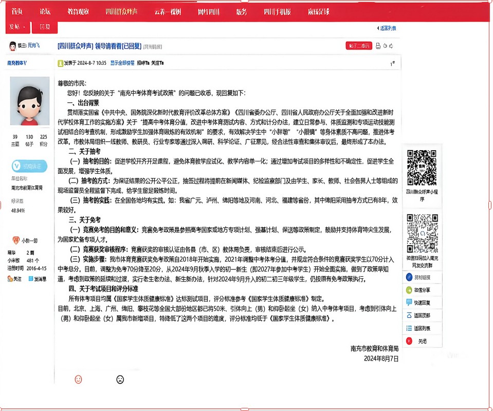This screenshot has height=411, width=493.
Task: Click the 返回列表 icon in the side panel
Action: click(409, 328)
